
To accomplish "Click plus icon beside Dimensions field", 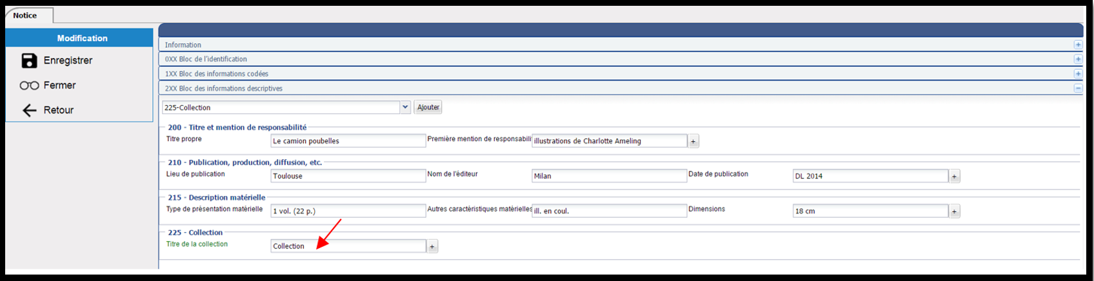I will tap(955, 211).
